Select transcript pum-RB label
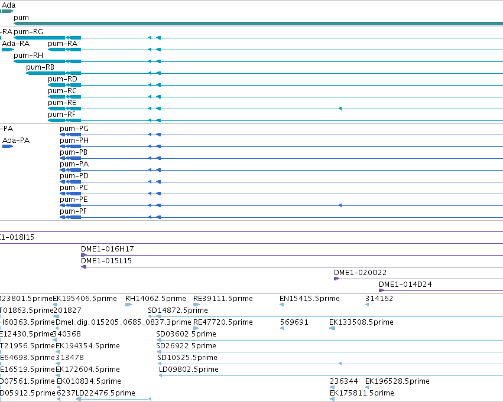Screen dimensions: 503x402 tap(40, 67)
